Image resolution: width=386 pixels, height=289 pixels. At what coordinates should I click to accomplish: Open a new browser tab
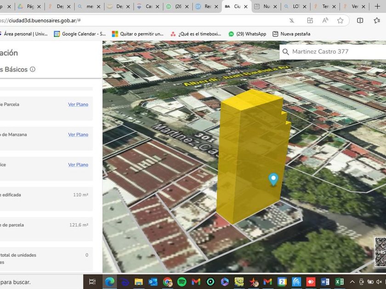[377, 7]
